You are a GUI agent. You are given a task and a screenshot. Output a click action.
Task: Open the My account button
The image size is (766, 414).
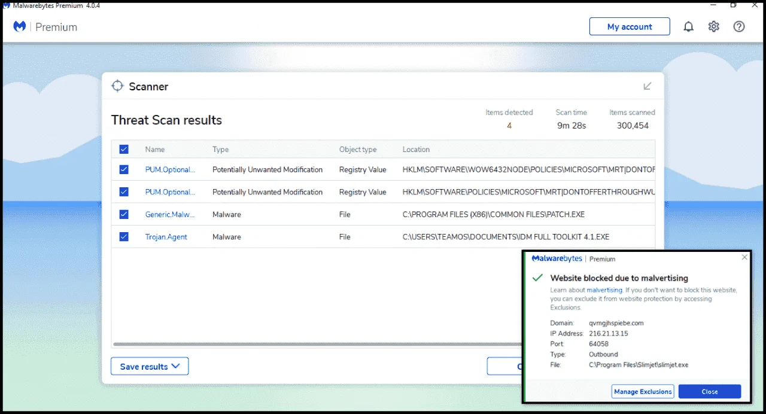click(x=630, y=26)
